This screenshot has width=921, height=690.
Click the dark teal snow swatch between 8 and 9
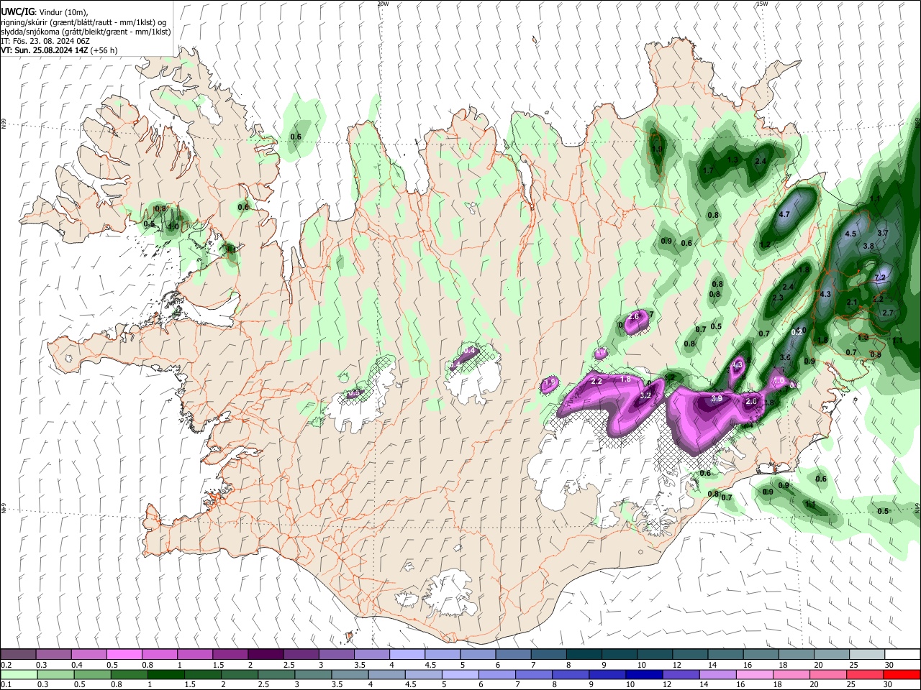point(584,654)
